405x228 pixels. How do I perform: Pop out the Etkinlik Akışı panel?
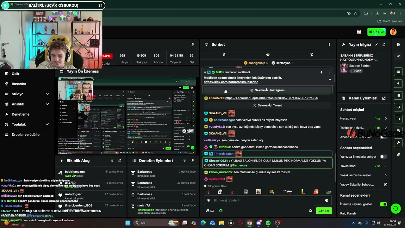(120, 161)
